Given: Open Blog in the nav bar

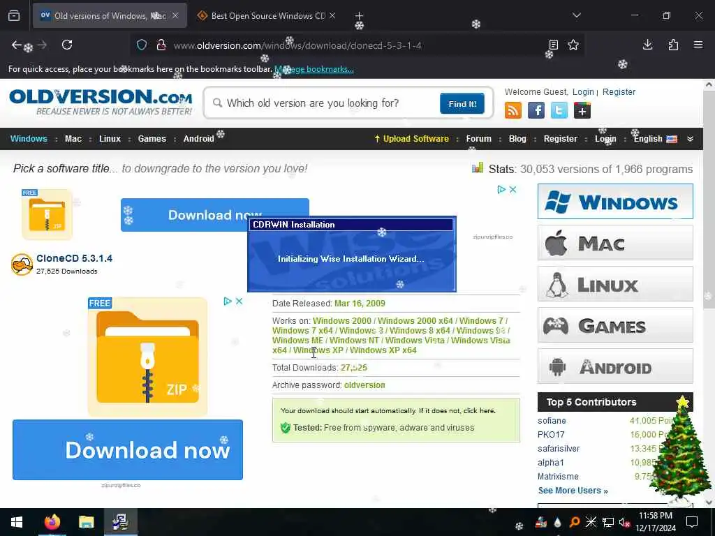Looking at the screenshot, I should pyautogui.click(x=517, y=139).
